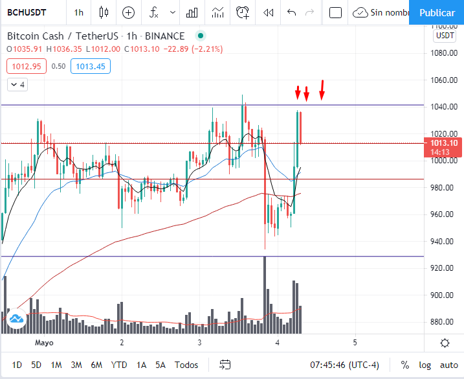This screenshot has height=379, width=464.
Task: Toggle the log scale option
Action: pyautogui.click(x=425, y=365)
